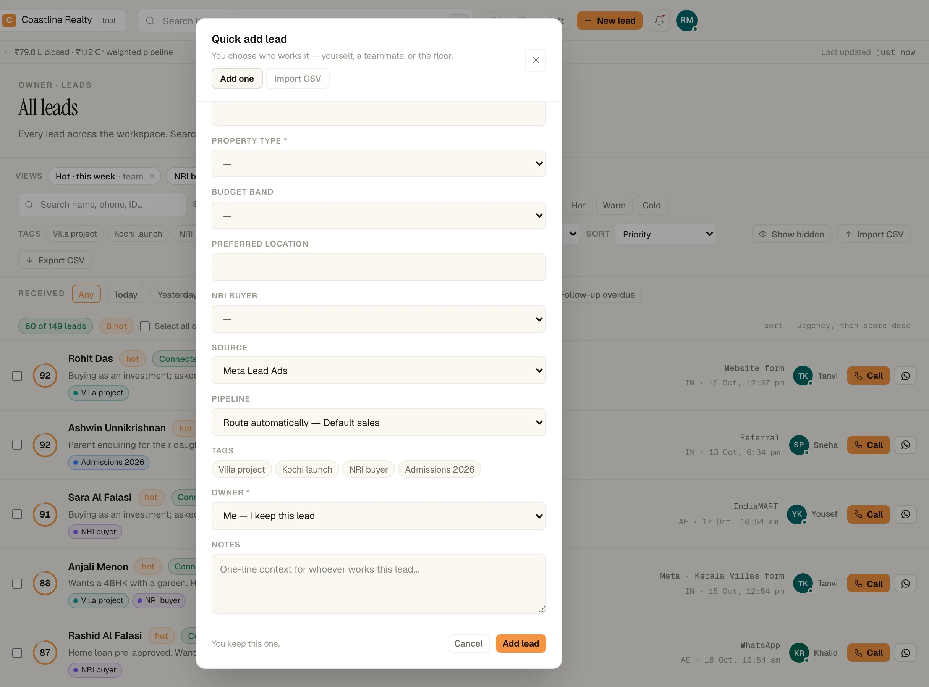Image resolution: width=929 pixels, height=687 pixels.
Task: Click the WhatsApp icon for Rashid Al Falasi
Action: coord(905,653)
